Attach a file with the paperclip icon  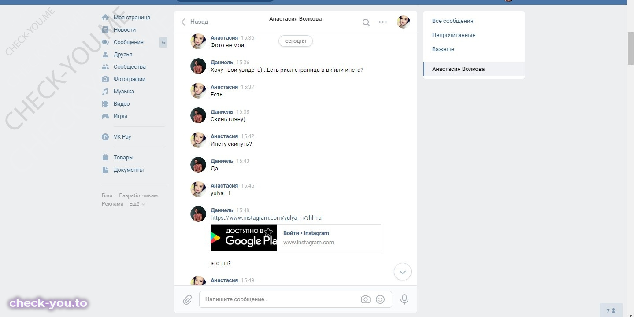click(187, 300)
